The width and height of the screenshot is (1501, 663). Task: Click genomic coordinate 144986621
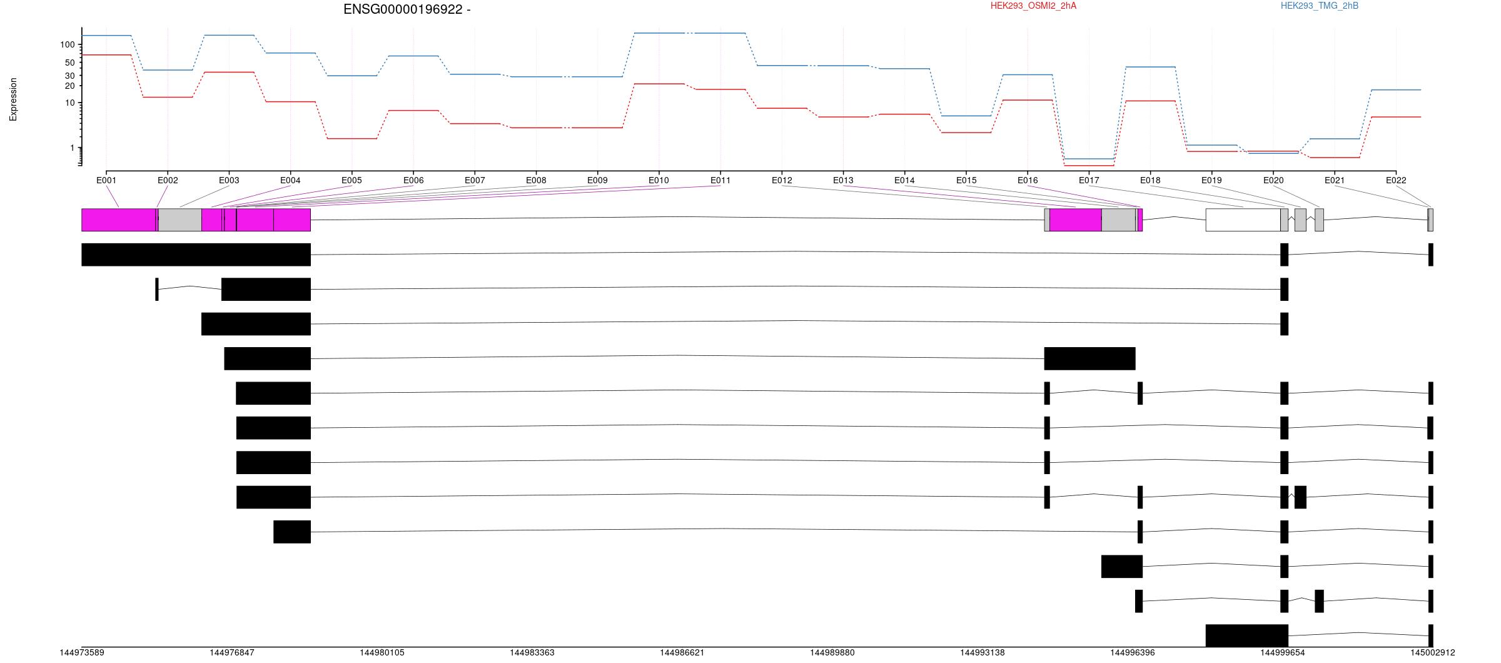click(x=682, y=652)
